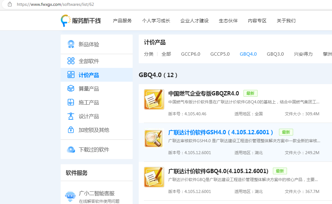Go to 设计产品 in sidebar

tap(96, 116)
